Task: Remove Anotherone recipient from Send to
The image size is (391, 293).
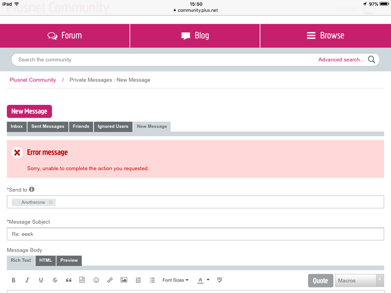Action: 51,202
